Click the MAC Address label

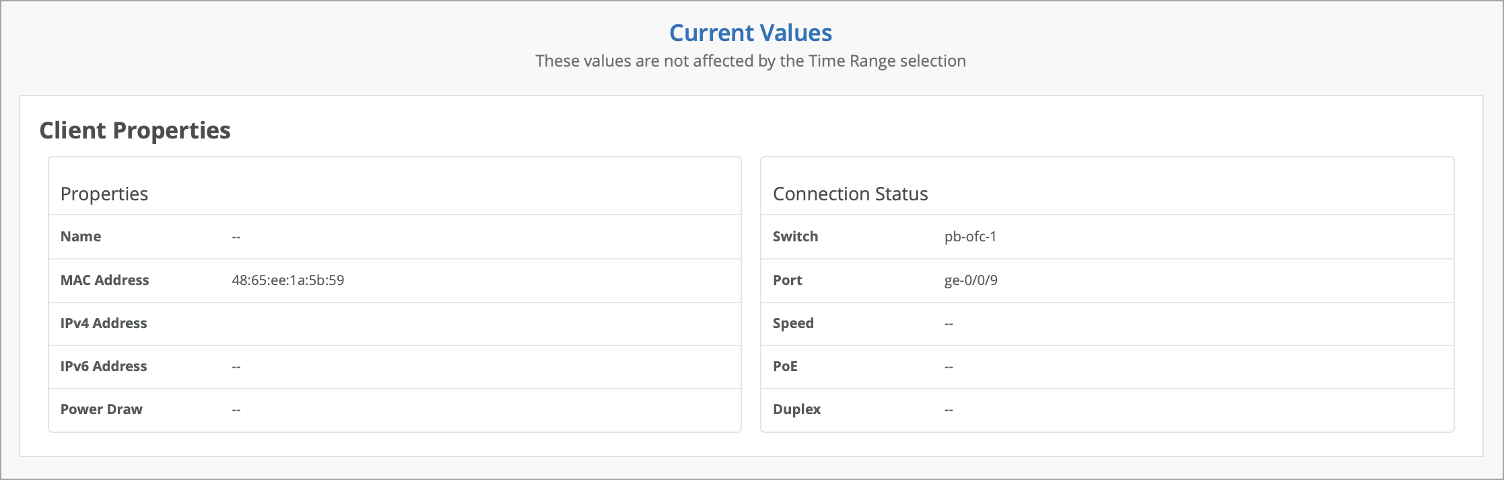coord(105,280)
